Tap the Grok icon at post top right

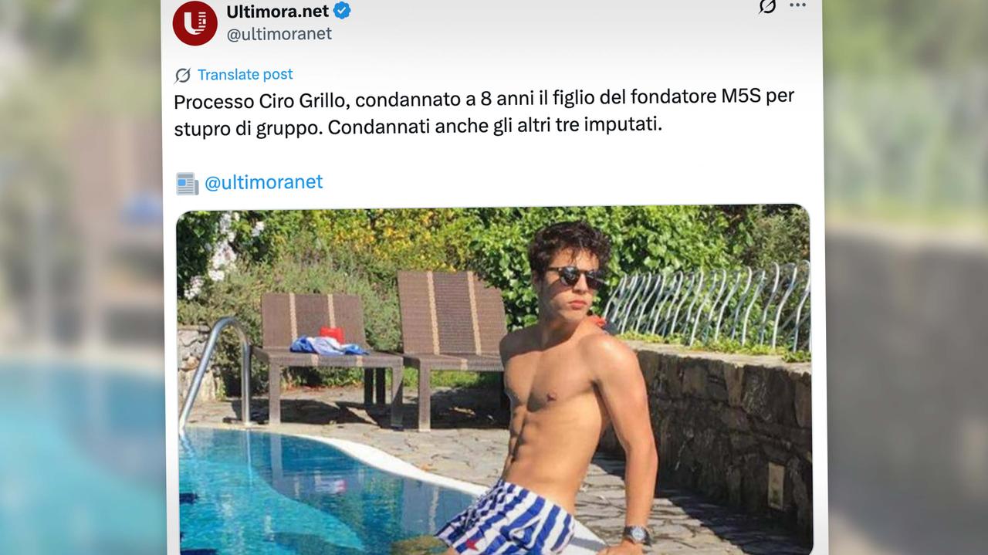click(766, 6)
